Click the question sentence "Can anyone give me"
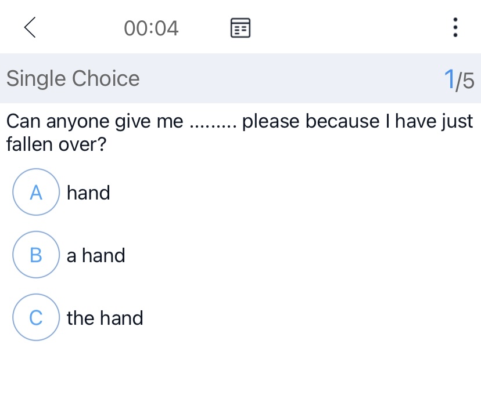 tap(95, 122)
